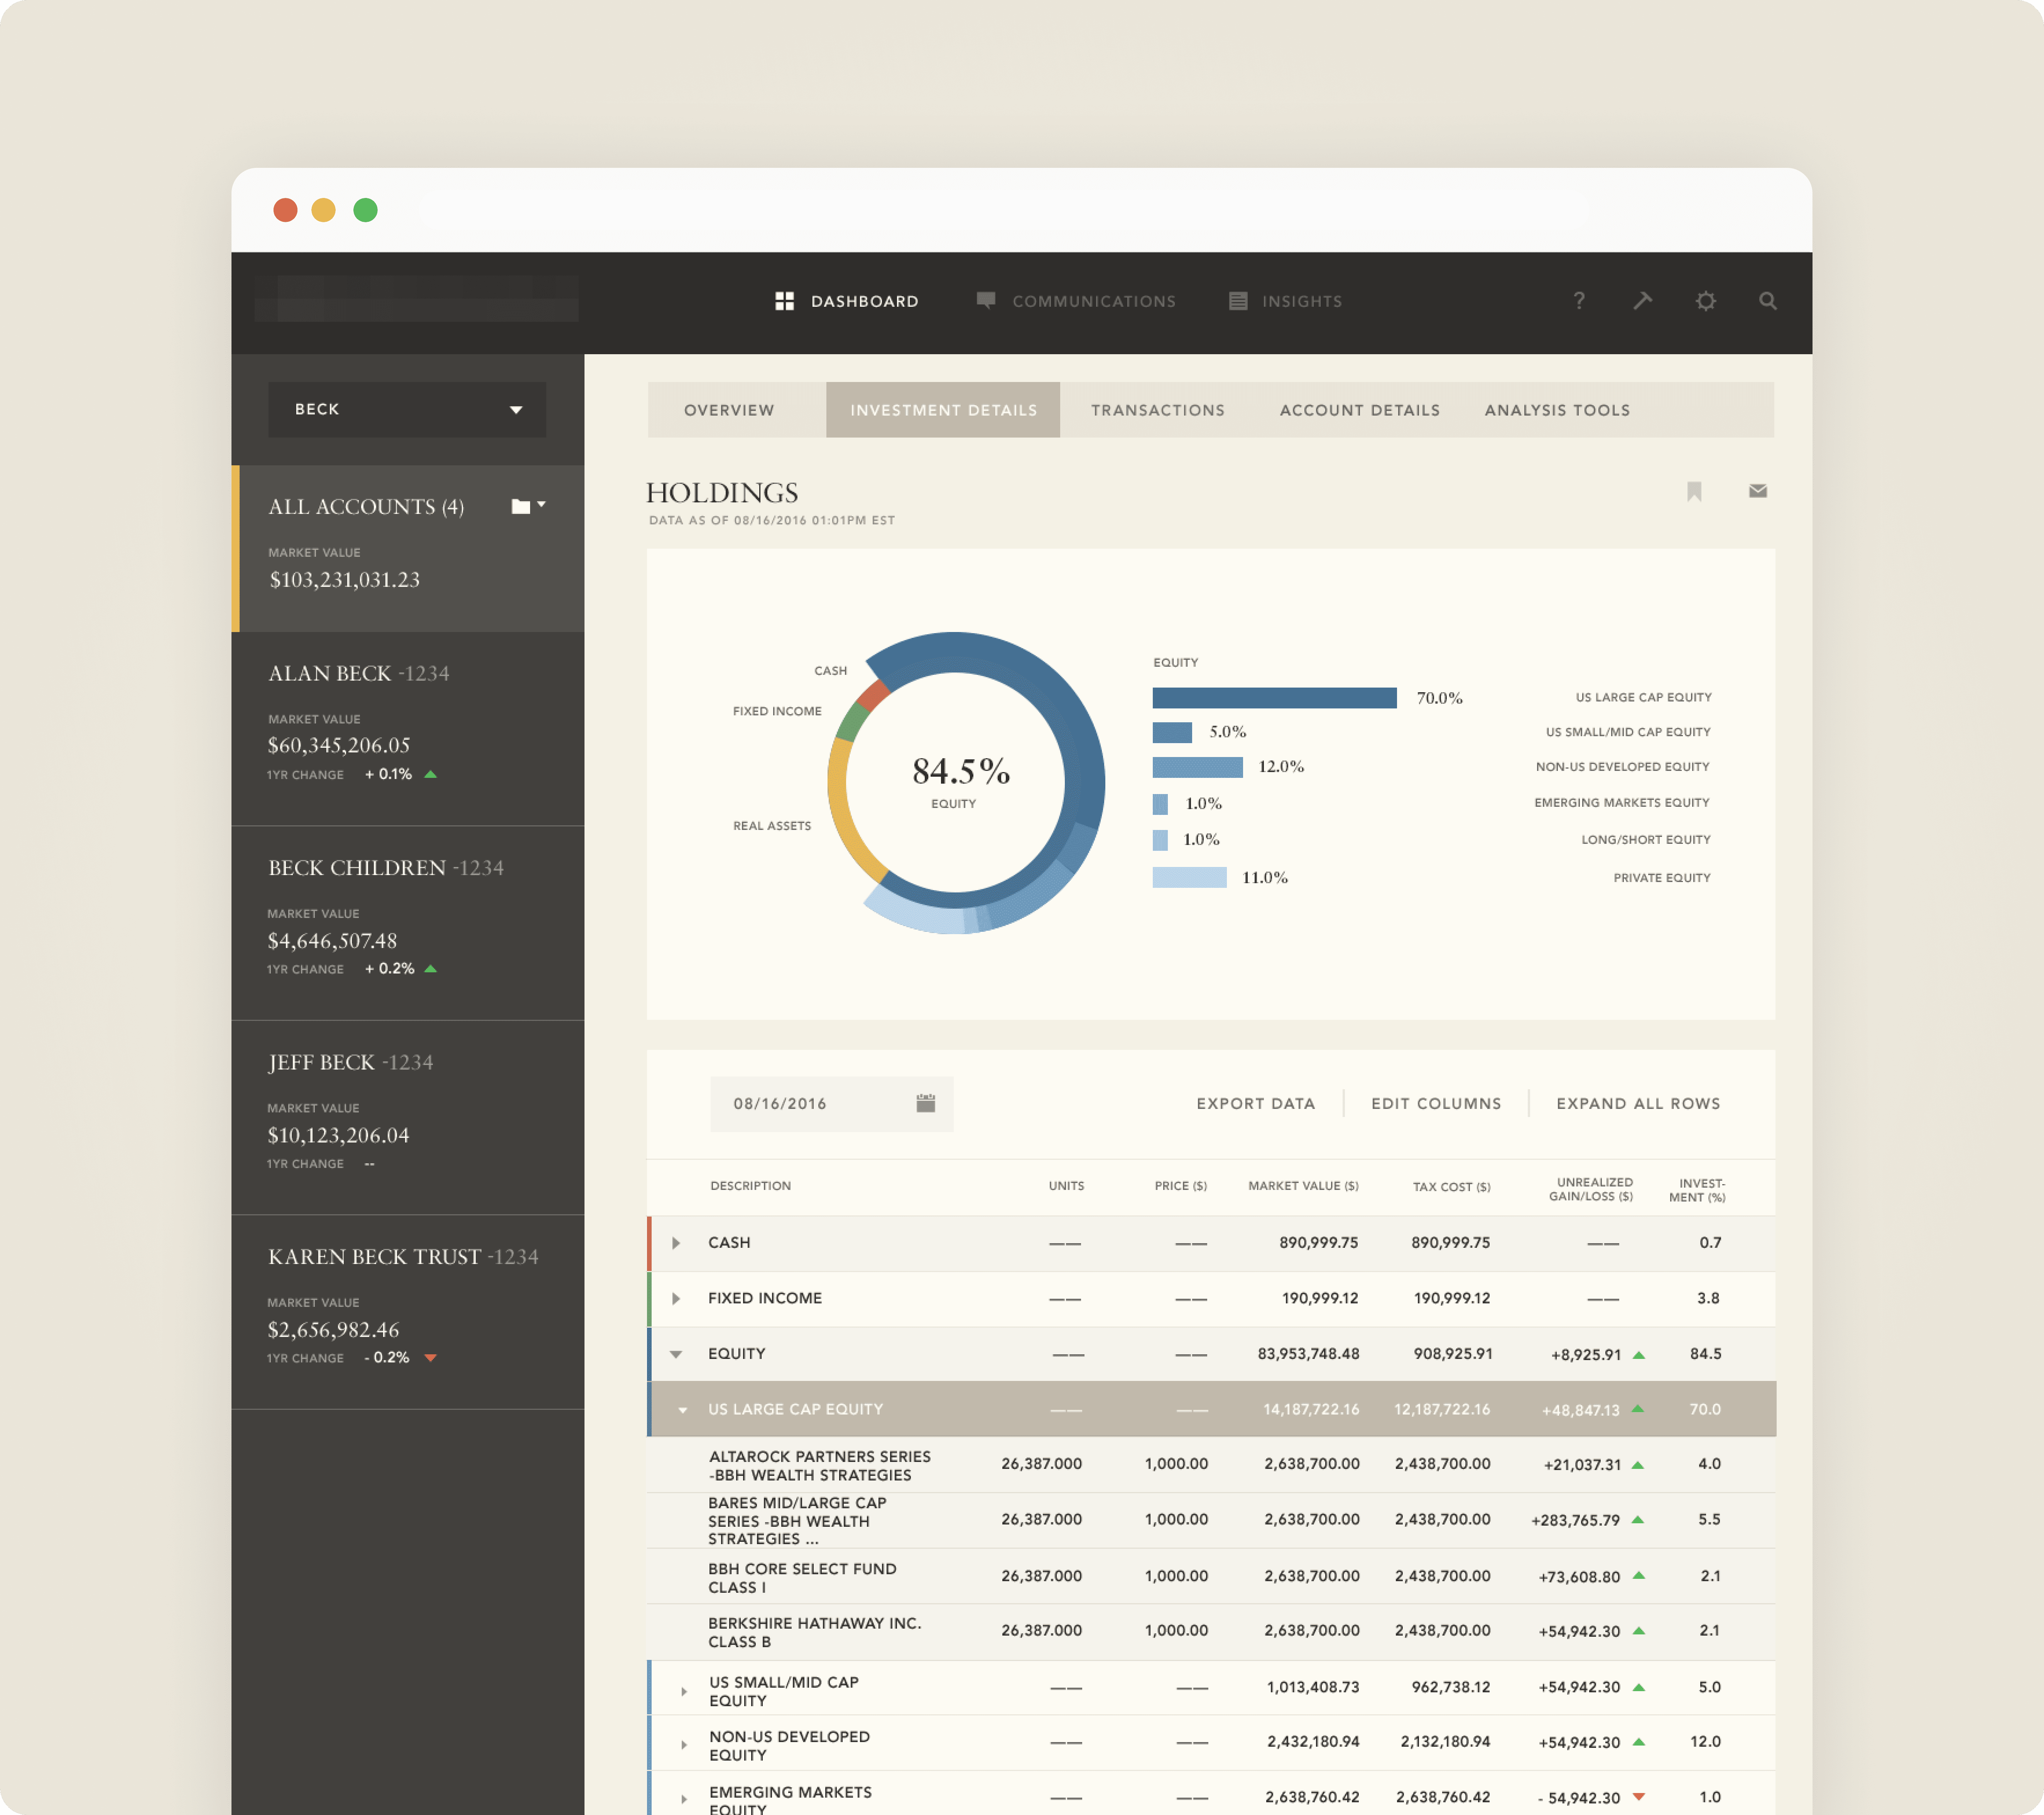Screen dimensions: 2044x1815
Task: Open the Transactions tab
Action: pos(1158,410)
